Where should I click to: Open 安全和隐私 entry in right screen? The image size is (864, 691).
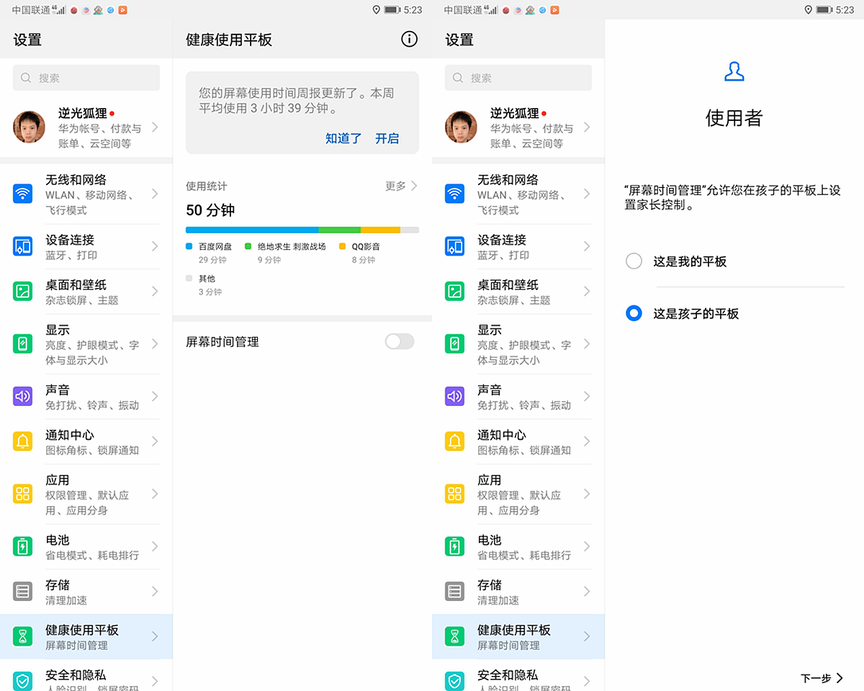[x=518, y=675]
